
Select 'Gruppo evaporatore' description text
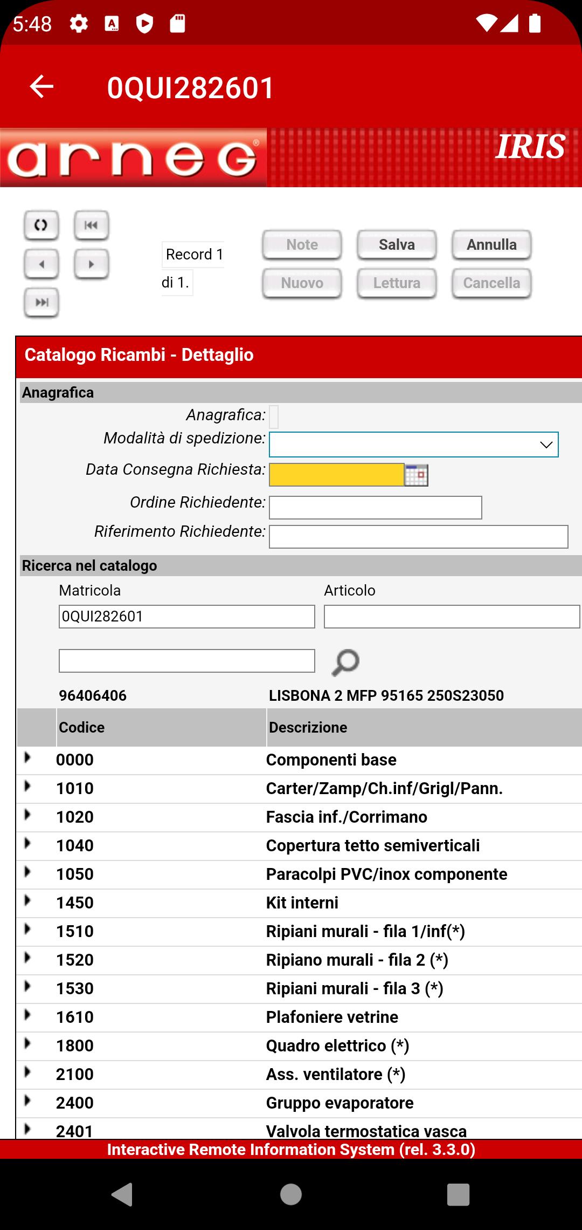tap(339, 1103)
